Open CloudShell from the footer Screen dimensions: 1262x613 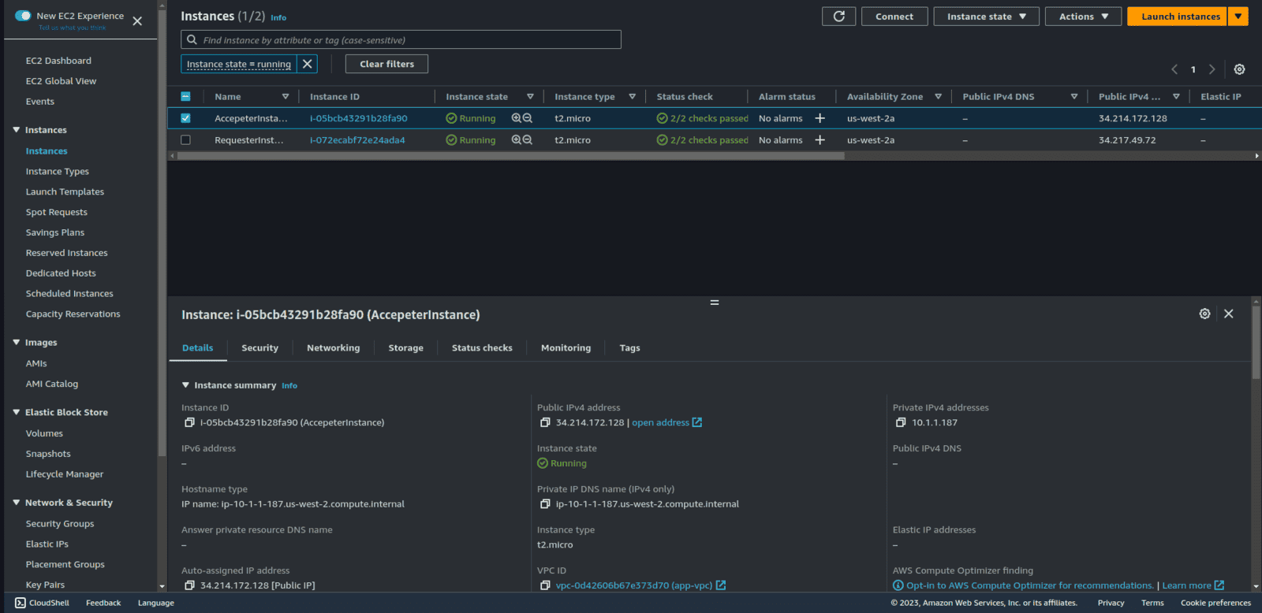(43, 603)
